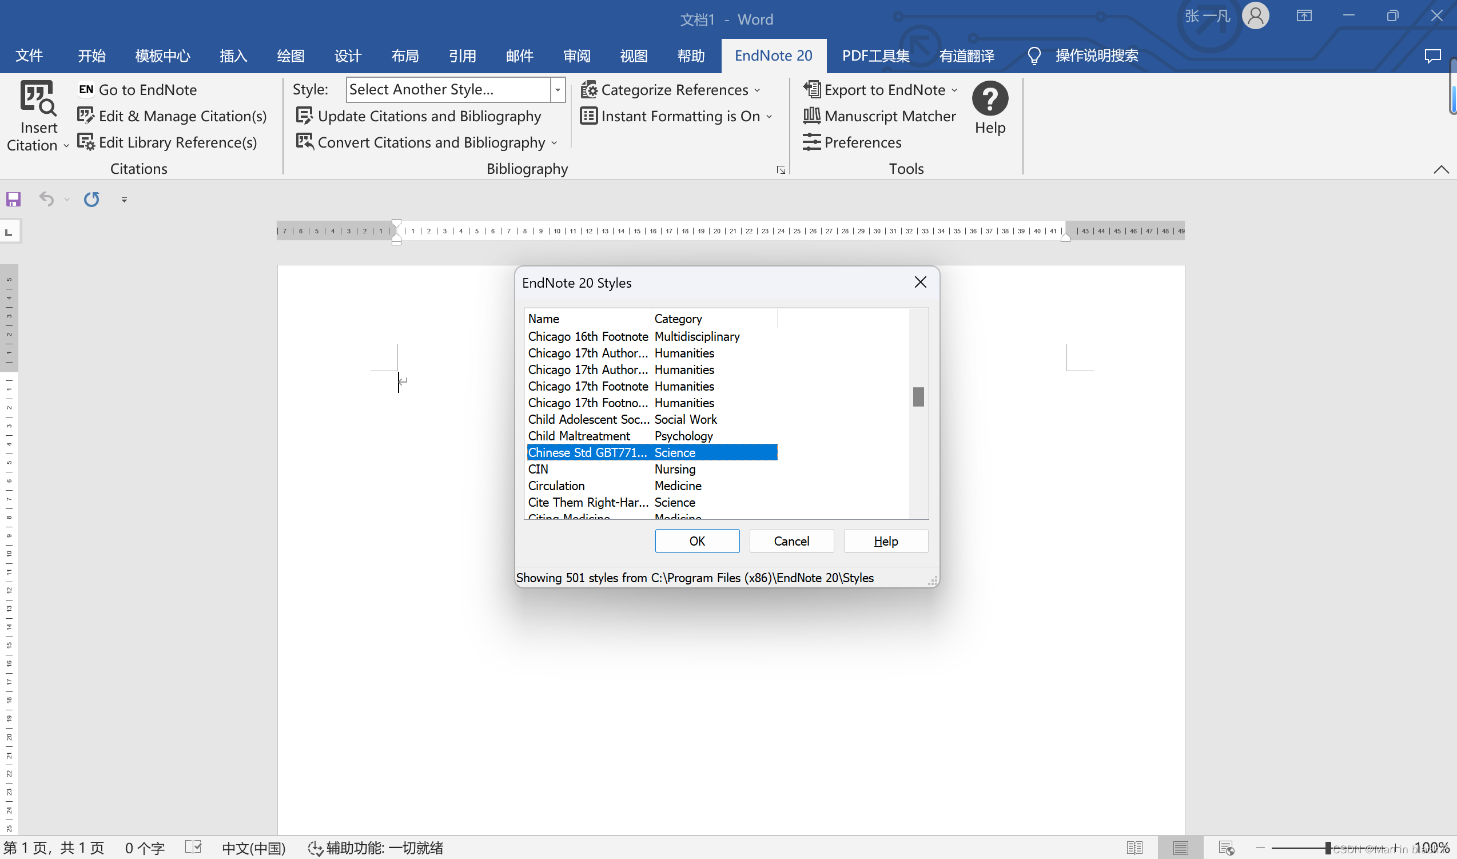
Task: Collapse the ribbon with chevron
Action: [1441, 170]
